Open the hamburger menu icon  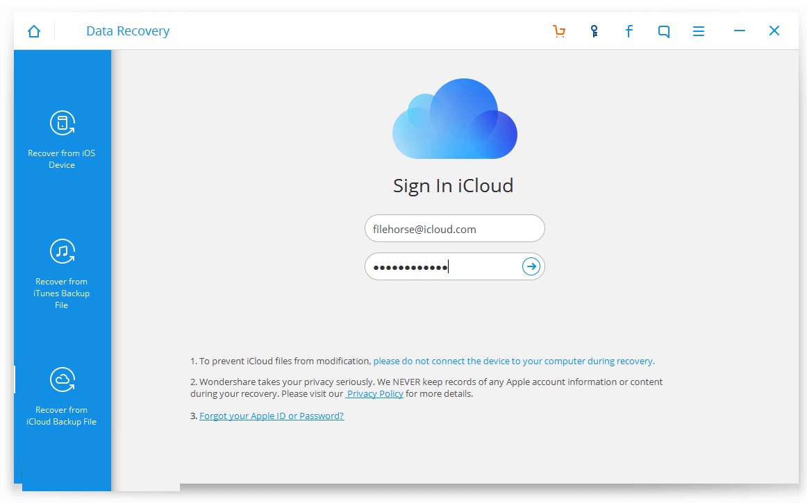(699, 31)
